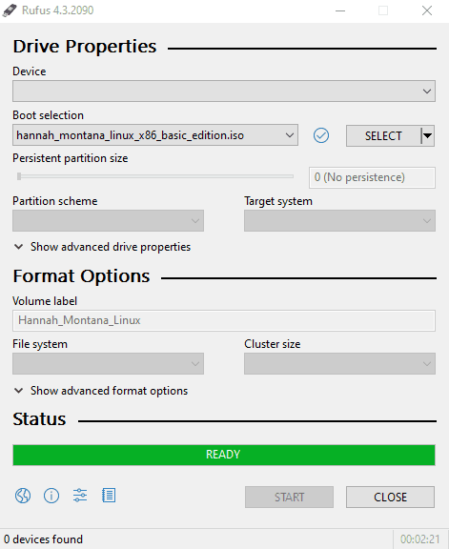Click the Volume label input field
Image resolution: width=449 pixels, height=549 pixels.
click(224, 320)
